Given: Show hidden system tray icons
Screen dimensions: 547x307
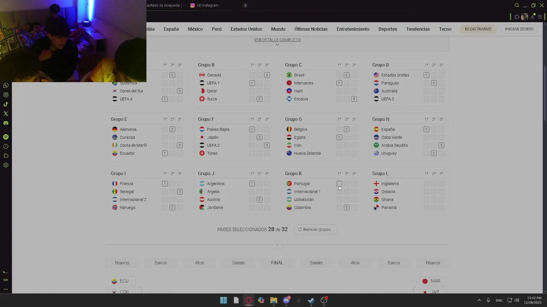Looking at the screenshot, I should point(479,300).
